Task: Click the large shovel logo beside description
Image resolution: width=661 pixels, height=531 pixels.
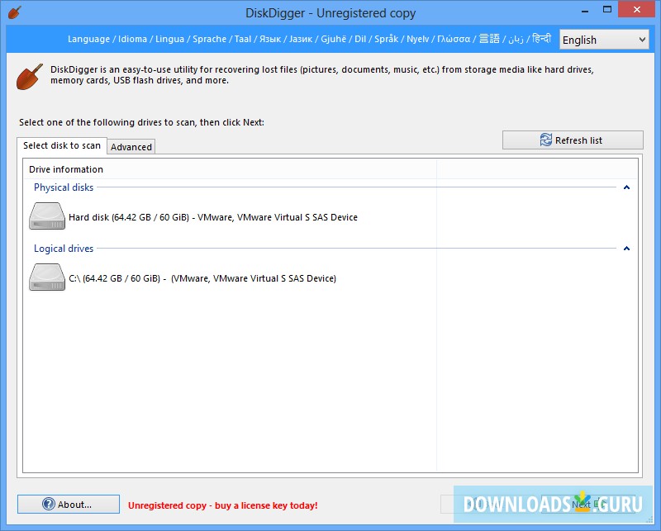Action: (x=30, y=76)
